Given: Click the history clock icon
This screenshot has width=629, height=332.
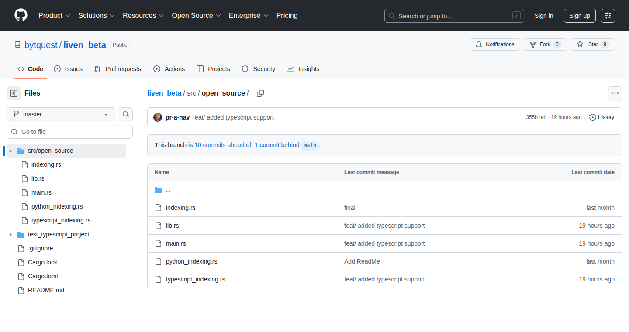Looking at the screenshot, I should pyautogui.click(x=593, y=117).
